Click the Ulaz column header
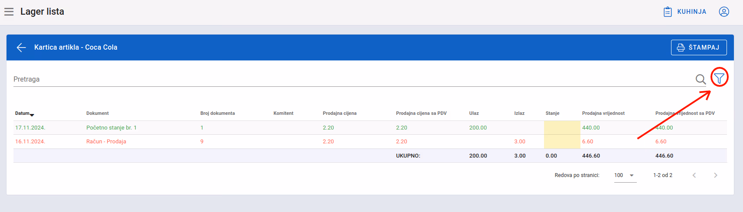743x212 pixels. [474, 113]
